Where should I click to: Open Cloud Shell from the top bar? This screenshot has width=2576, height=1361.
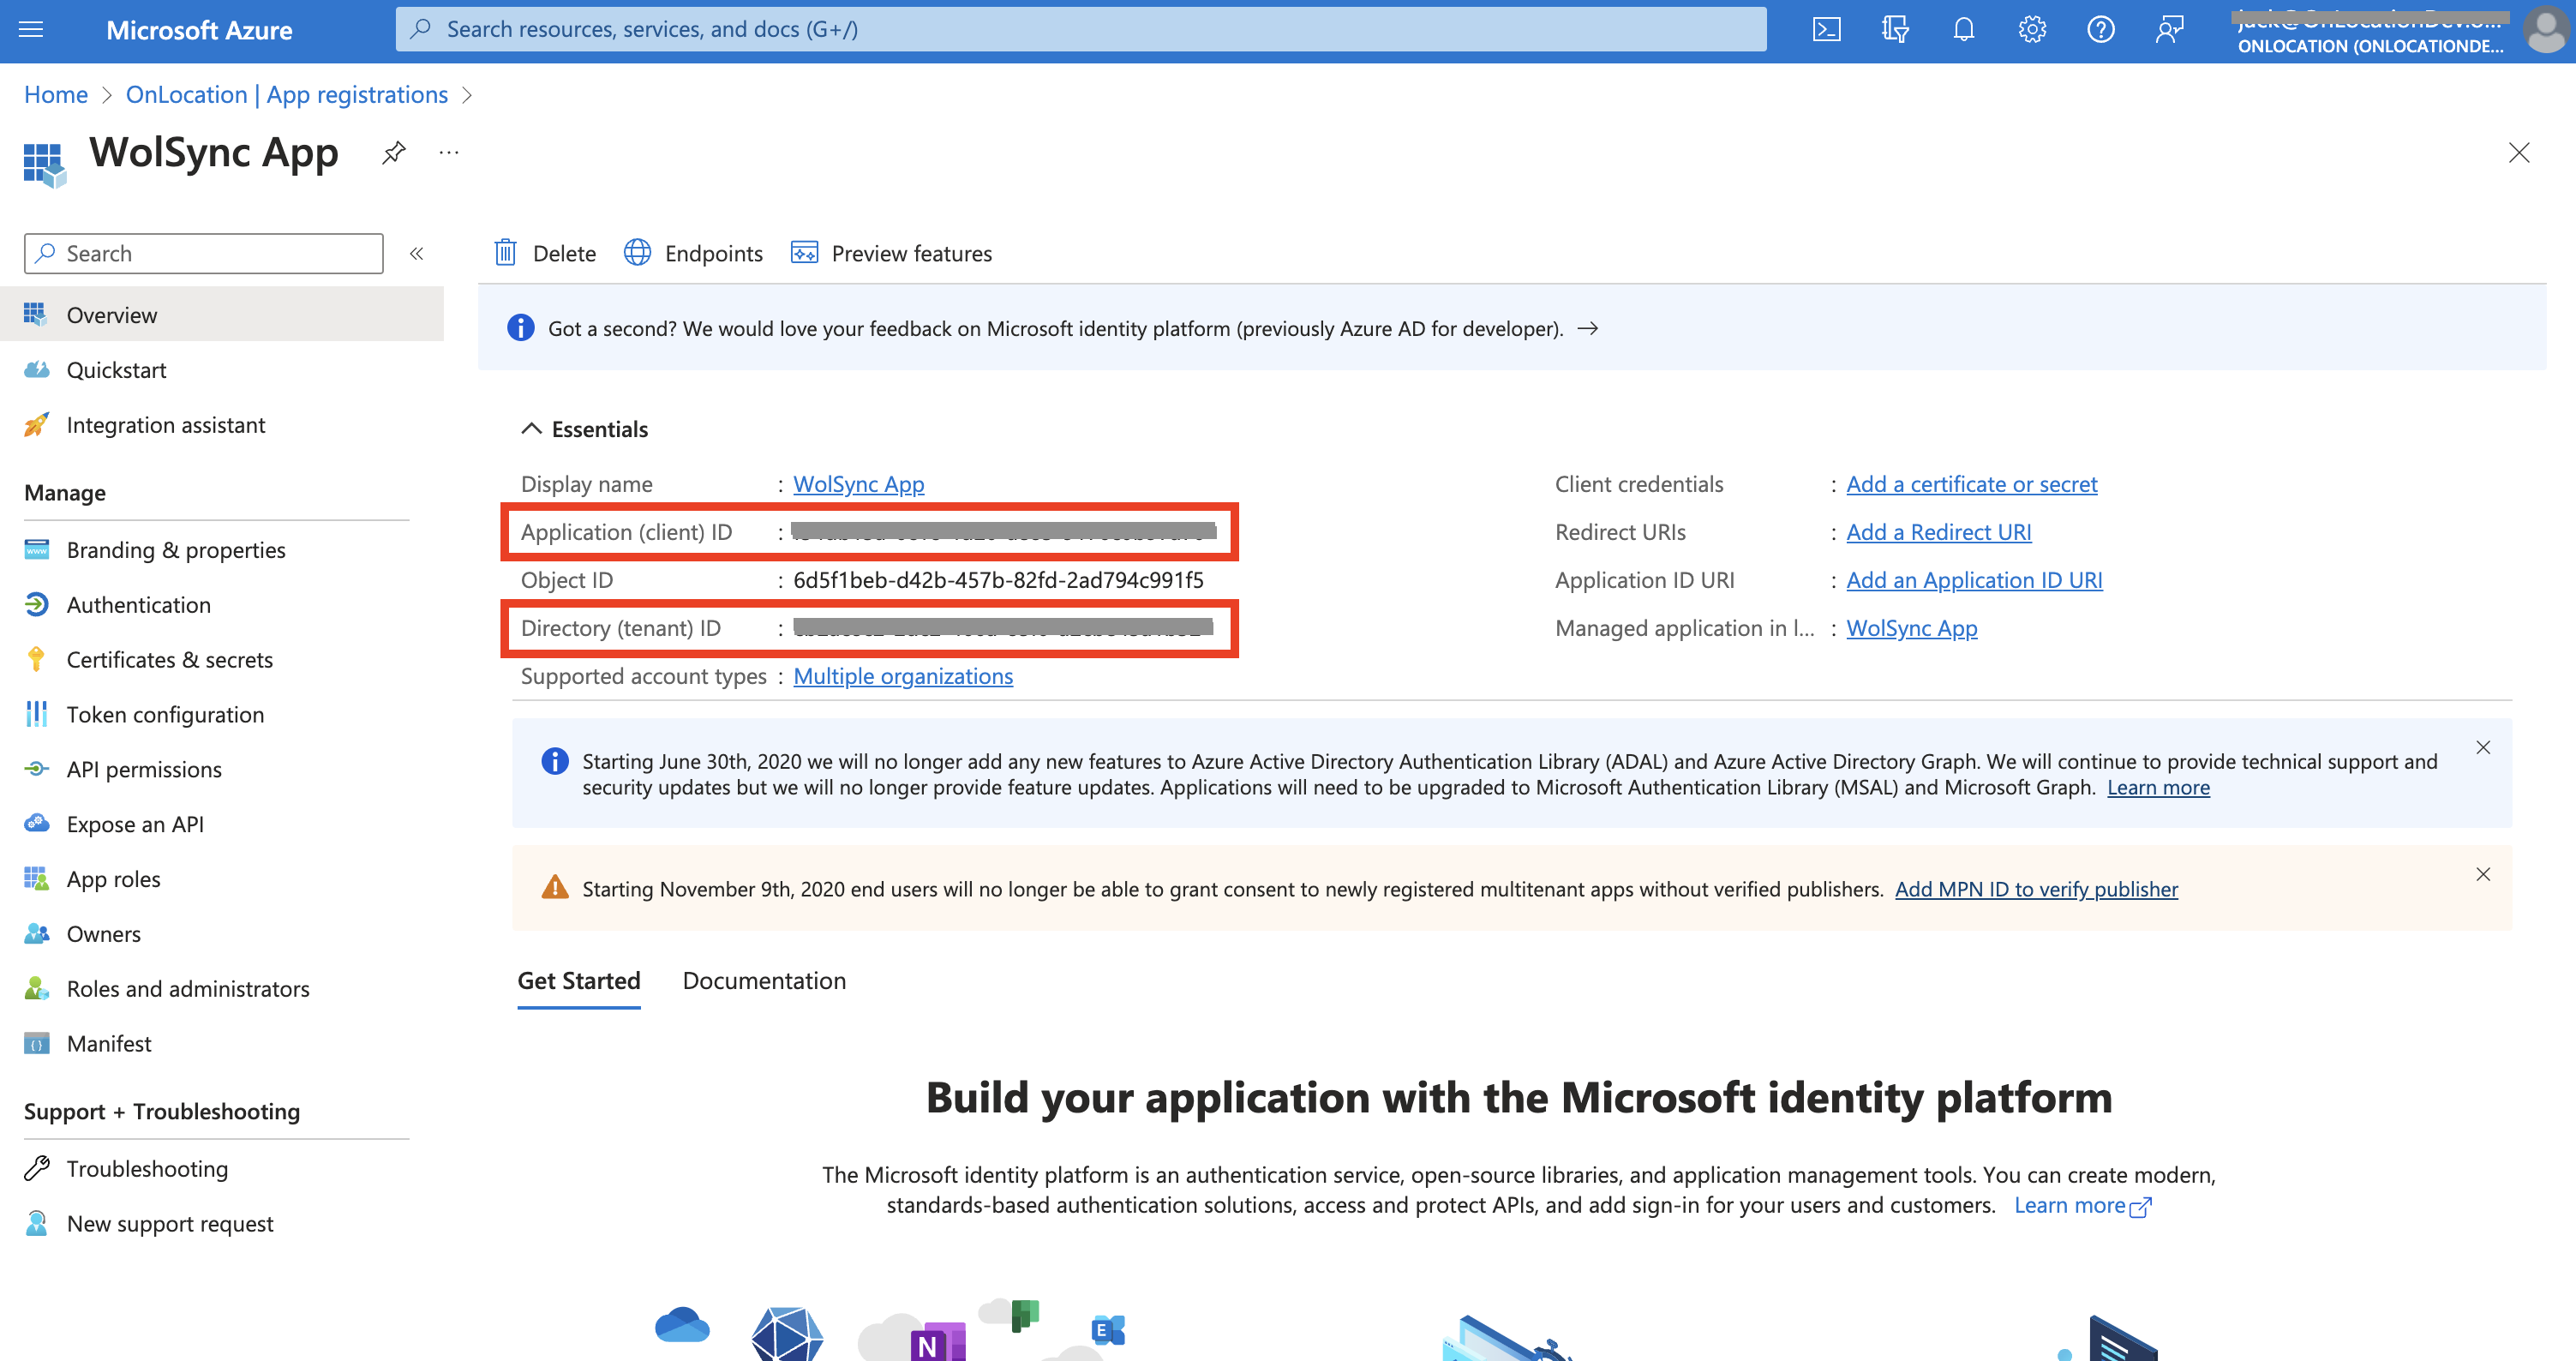(x=1826, y=29)
